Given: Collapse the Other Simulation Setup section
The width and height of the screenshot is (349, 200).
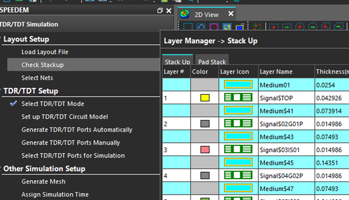Looking at the screenshot, I should pos(1,168).
